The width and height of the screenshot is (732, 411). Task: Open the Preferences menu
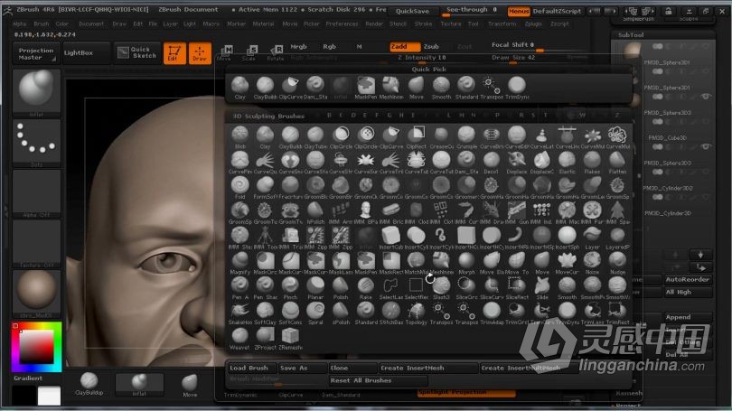pyautogui.click(x=342, y=23)
